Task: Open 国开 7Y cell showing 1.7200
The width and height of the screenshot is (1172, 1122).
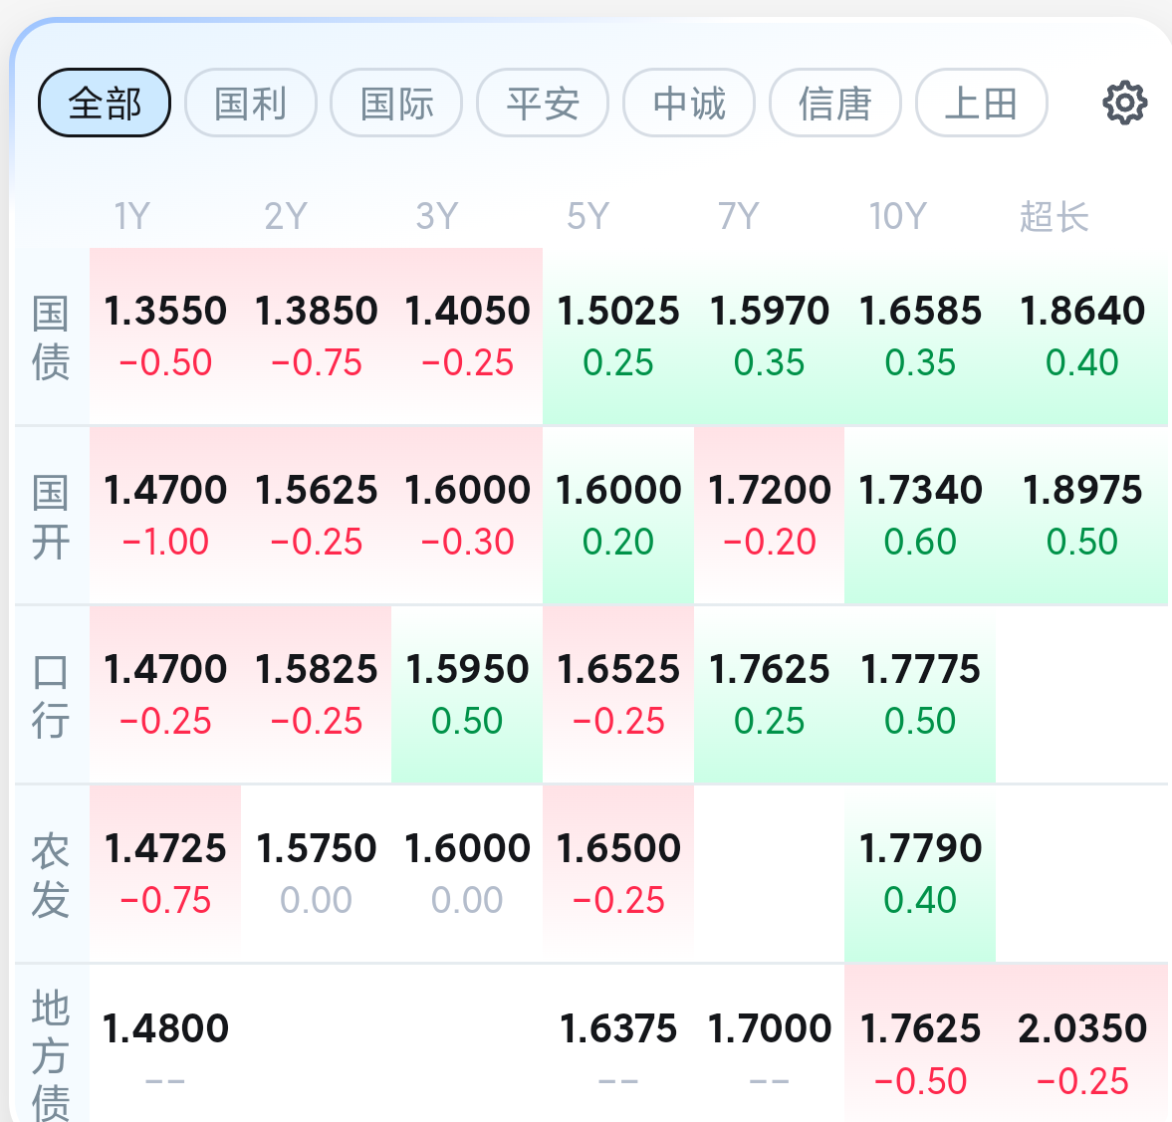Action: tap(769, 516)
